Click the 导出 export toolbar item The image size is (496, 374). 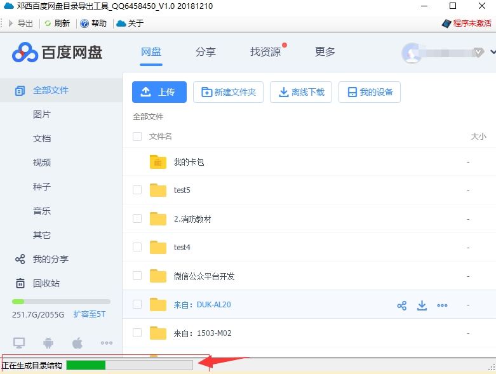[x=20, y=23]
